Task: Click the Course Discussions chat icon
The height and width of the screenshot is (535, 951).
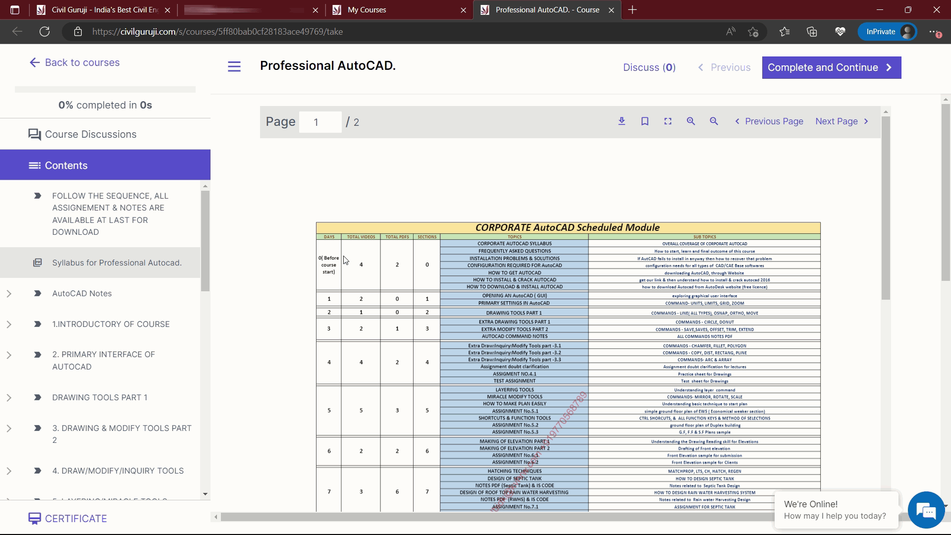Action: click(34, 134)
